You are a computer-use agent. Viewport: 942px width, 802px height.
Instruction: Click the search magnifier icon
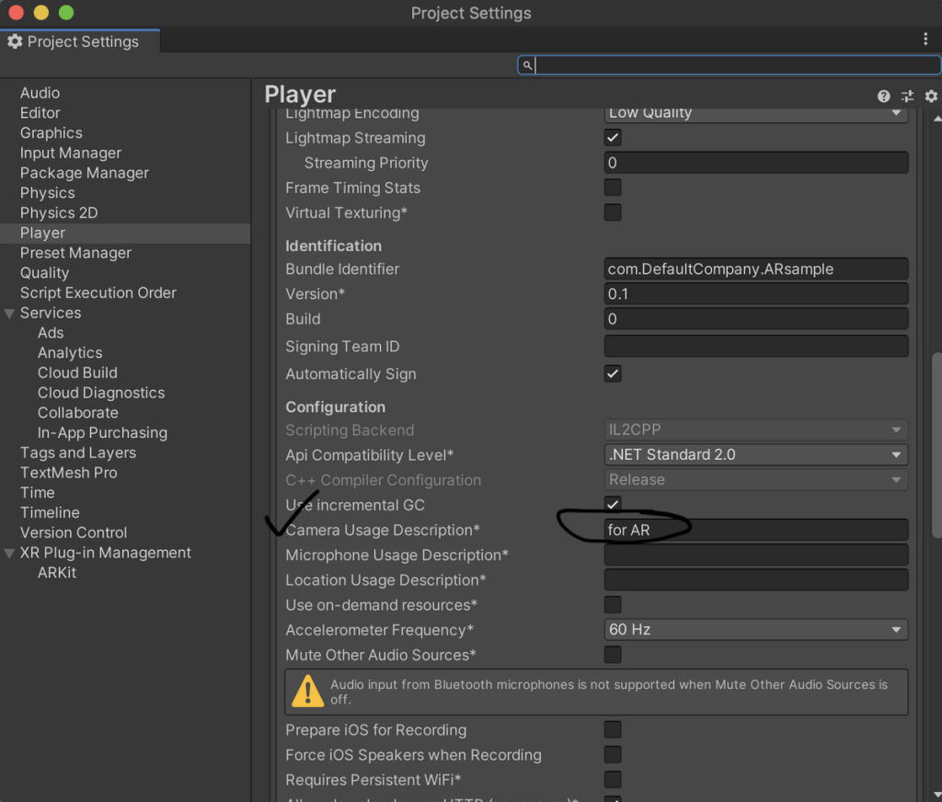(x=526, y=65)
